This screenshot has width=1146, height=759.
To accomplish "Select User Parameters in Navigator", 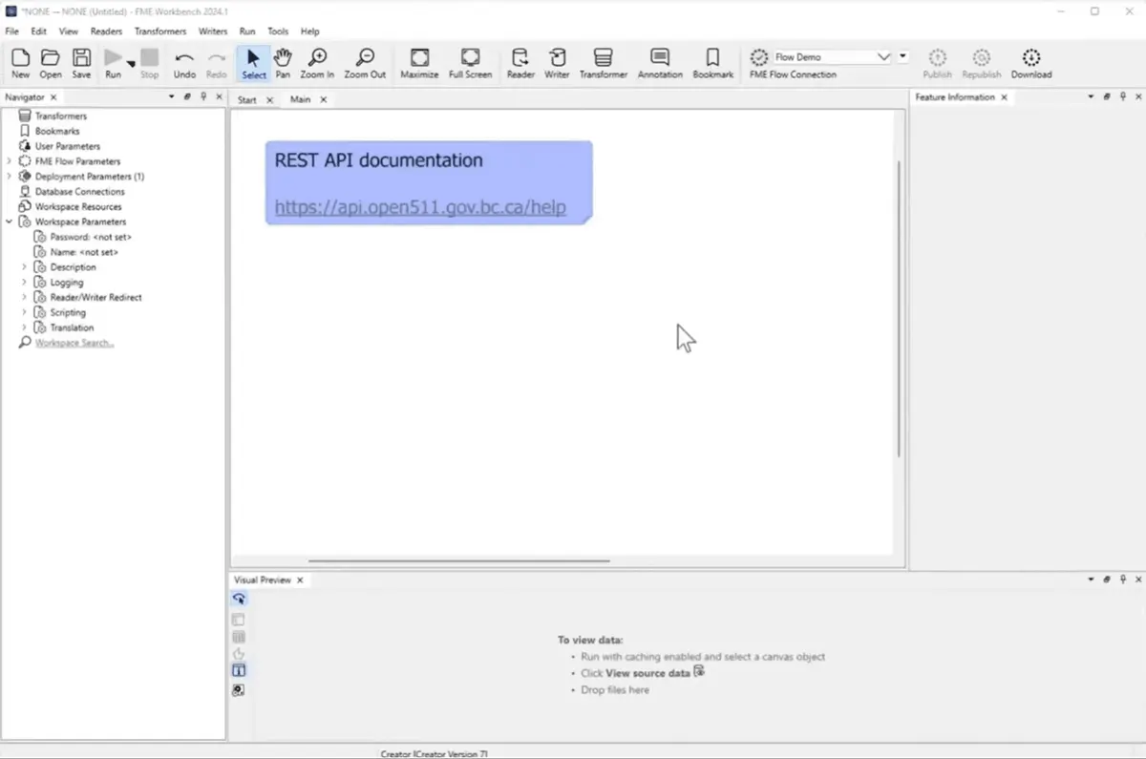I will point(68,146).
